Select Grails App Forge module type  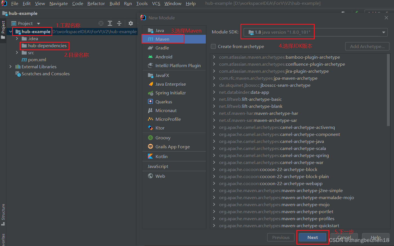pyautogui.click(x=174, y=147)
